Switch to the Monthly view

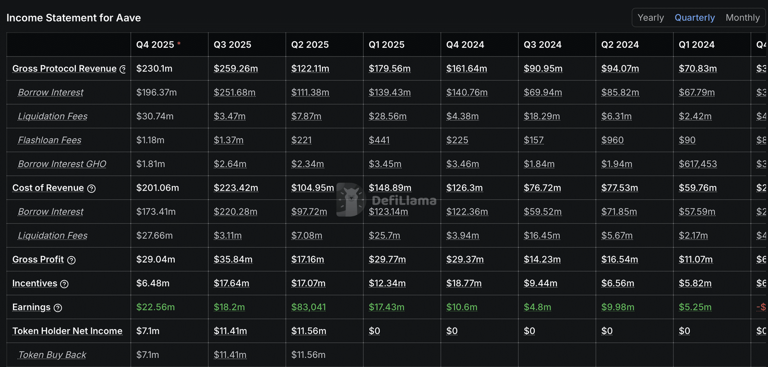743,18
